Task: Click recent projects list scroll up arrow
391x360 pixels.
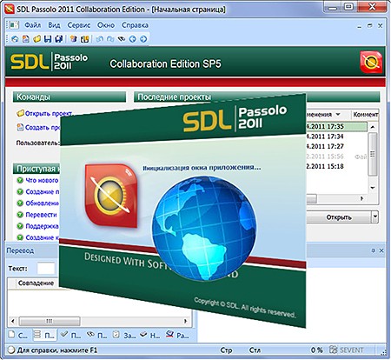Action: 373,127
